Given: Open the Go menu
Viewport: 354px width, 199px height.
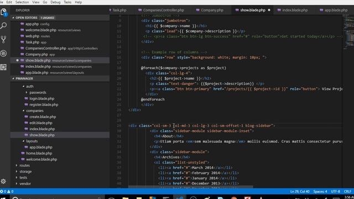Looking at the screenshot, I should pos(45,2).
